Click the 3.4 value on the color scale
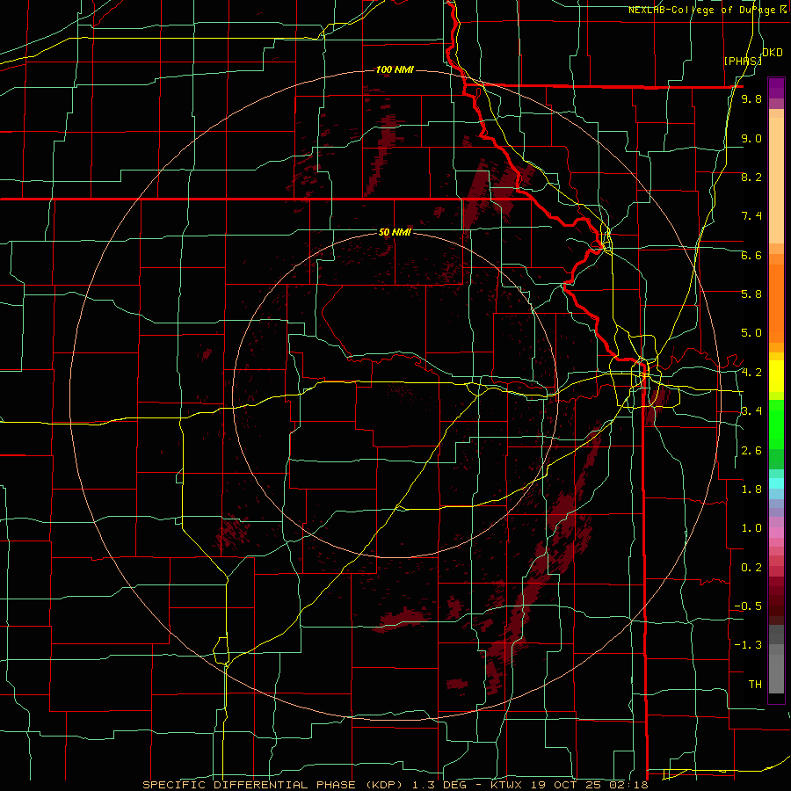Screen dimensions: 791x791 [751, 411]
